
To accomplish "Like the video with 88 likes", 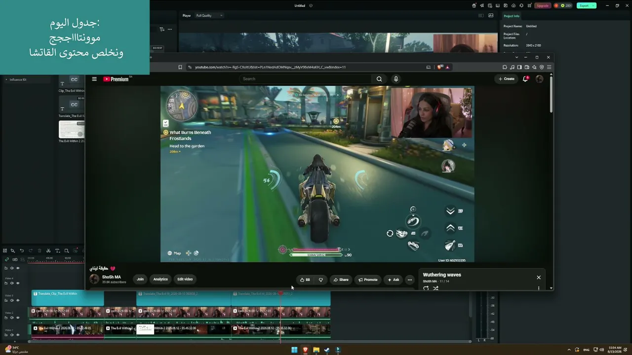I will pyautogui.click(x=305, y=280).
